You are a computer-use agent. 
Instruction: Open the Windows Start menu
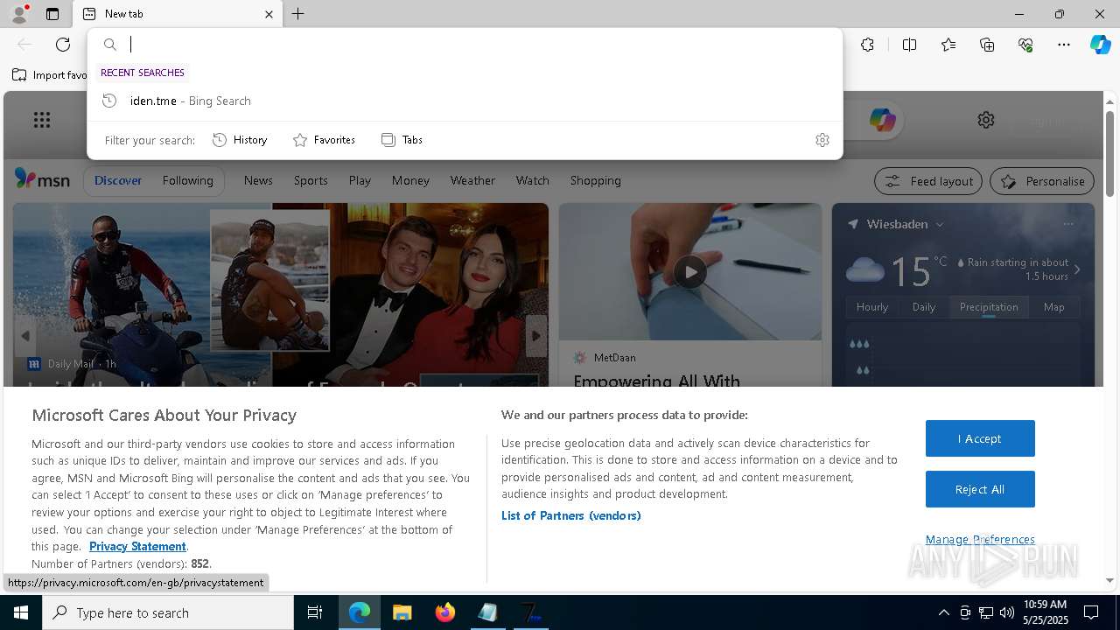21,612
